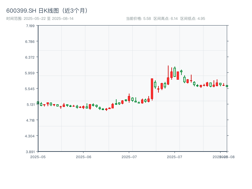Click the chart title 600399.SH 日K线图（近3个月）
This screenshot has width=252, height=189.
pos(47,11)
